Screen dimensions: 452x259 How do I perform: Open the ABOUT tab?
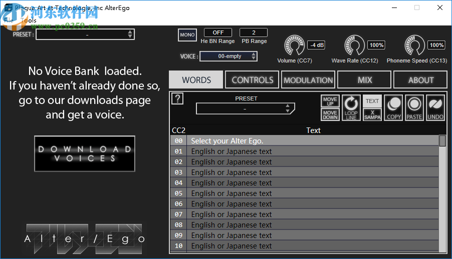click(420, 79)
